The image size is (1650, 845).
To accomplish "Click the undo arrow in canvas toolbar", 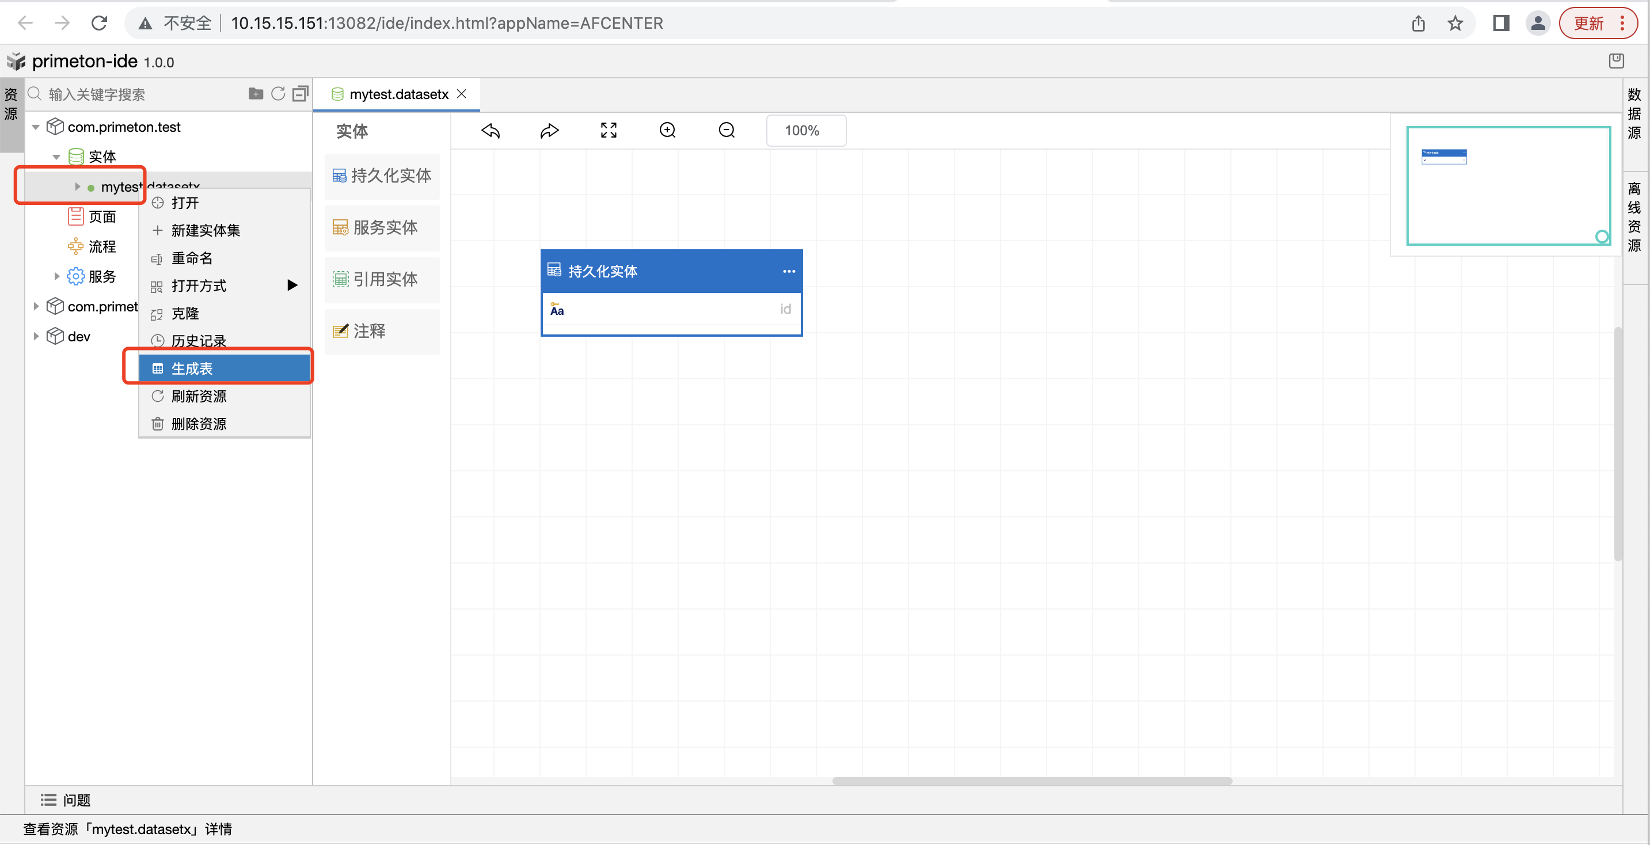I will [491, 131].
